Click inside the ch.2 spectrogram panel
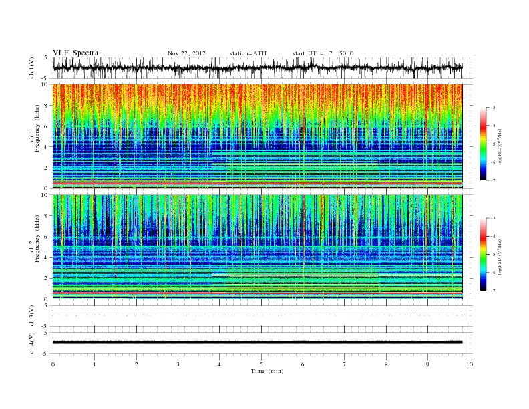This screenshot has height=409, width=529. coord(257,247)
